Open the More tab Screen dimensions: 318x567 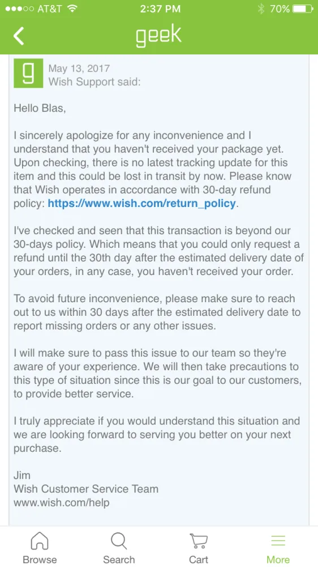point(278,548)
